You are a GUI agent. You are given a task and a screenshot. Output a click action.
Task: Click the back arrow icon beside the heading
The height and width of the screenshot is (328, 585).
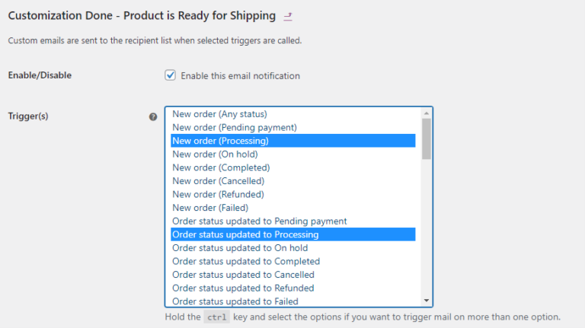tap(288, 17)
